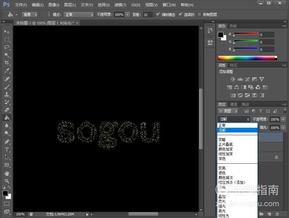The height and width of the screenshot is (218, 289).
Task: Choose Overlay blend mode from list
Action: click(x=237, y=197)
